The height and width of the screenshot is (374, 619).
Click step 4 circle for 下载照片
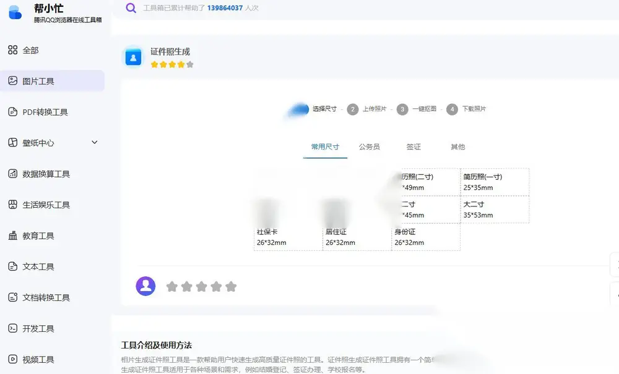(x=452, y=109)
